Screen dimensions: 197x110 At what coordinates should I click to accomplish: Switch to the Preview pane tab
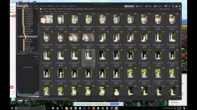(18, 54)
